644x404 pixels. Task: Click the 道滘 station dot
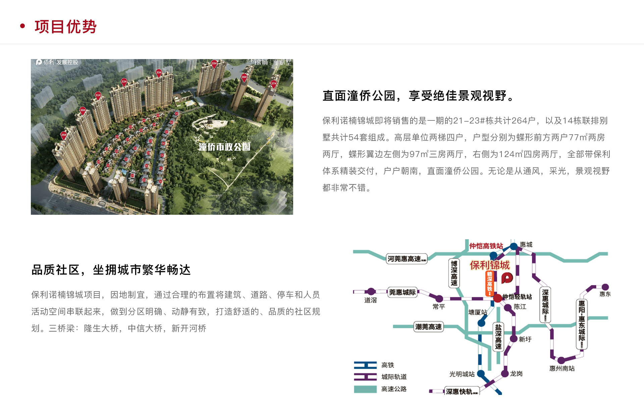371,291
